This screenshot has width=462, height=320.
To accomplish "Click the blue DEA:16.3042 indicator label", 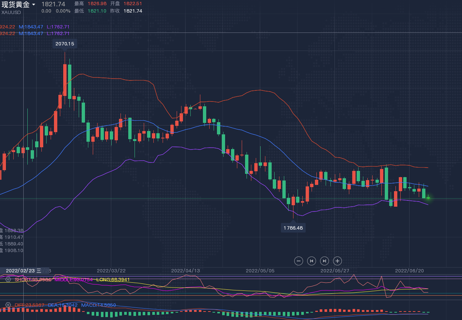I will click(x=63, y=305).
